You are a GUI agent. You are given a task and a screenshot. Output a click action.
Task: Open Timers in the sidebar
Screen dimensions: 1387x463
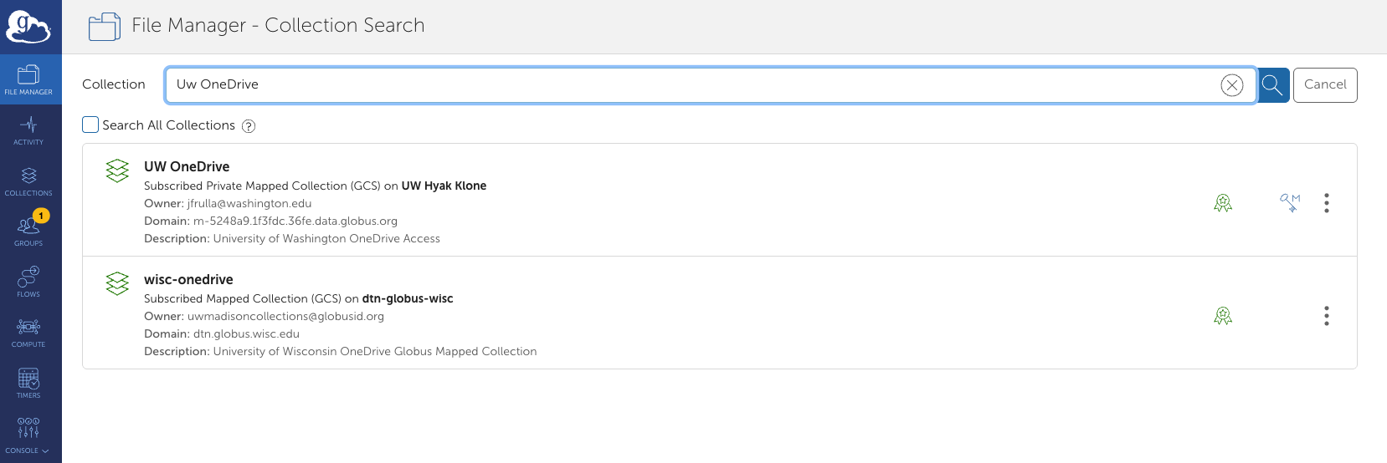tap(28, 384)
